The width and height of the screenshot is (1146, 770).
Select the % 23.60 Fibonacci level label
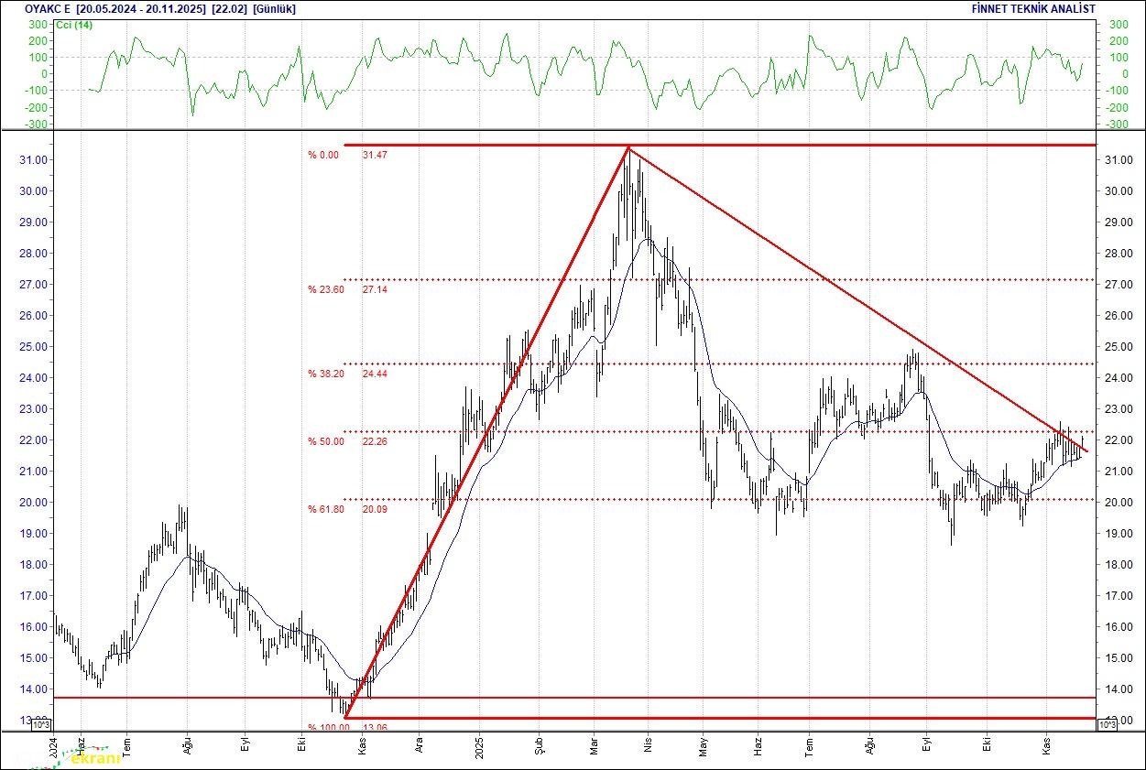coord(325,289)
